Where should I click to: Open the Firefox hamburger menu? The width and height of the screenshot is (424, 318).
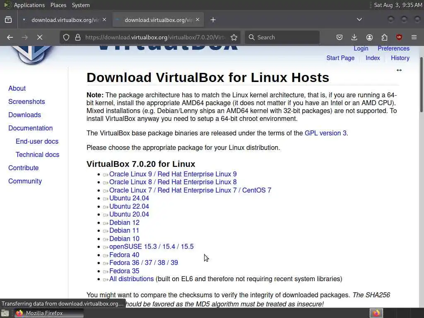coord(414,37)
